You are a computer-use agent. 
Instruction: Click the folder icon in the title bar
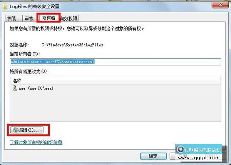5,7
